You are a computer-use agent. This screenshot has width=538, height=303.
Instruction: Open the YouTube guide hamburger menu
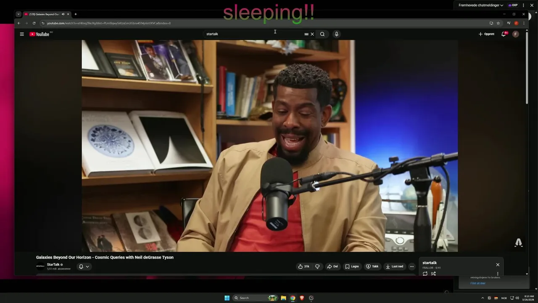(22, 34)
